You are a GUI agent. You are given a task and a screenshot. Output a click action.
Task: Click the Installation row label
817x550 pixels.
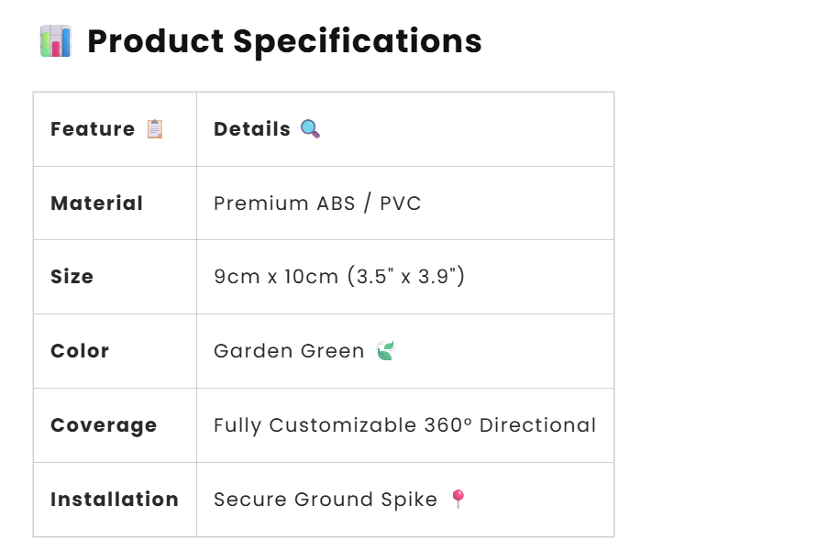(x=115, y=500)
